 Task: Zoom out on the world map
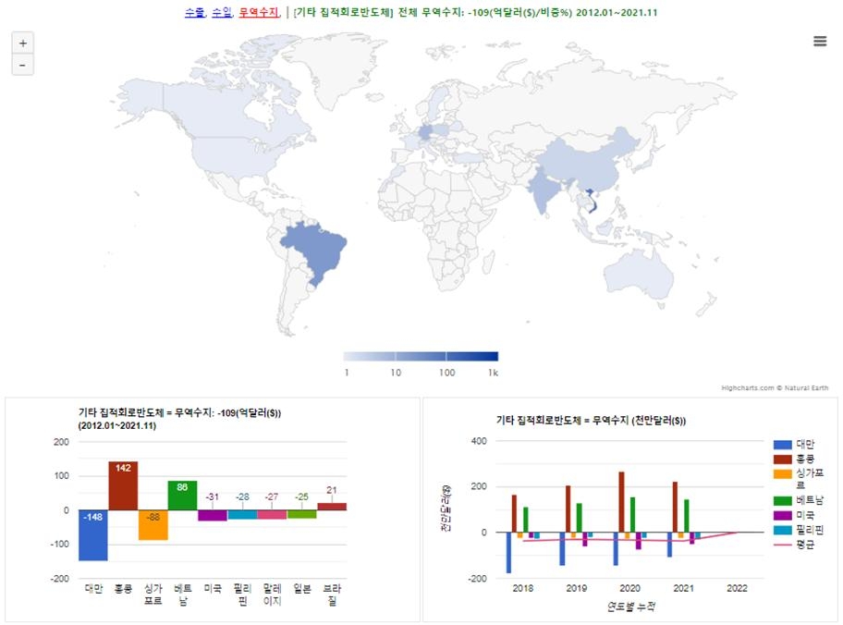(23, 65)
